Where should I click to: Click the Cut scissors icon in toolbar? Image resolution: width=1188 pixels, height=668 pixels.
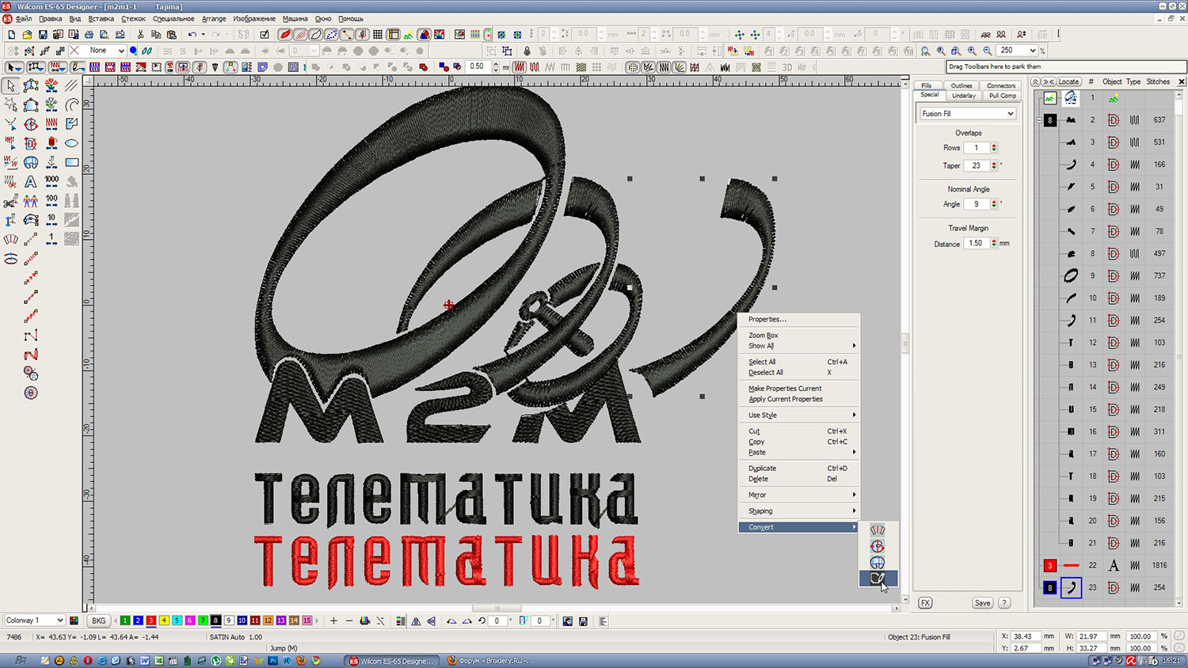[x=140, y=35]
